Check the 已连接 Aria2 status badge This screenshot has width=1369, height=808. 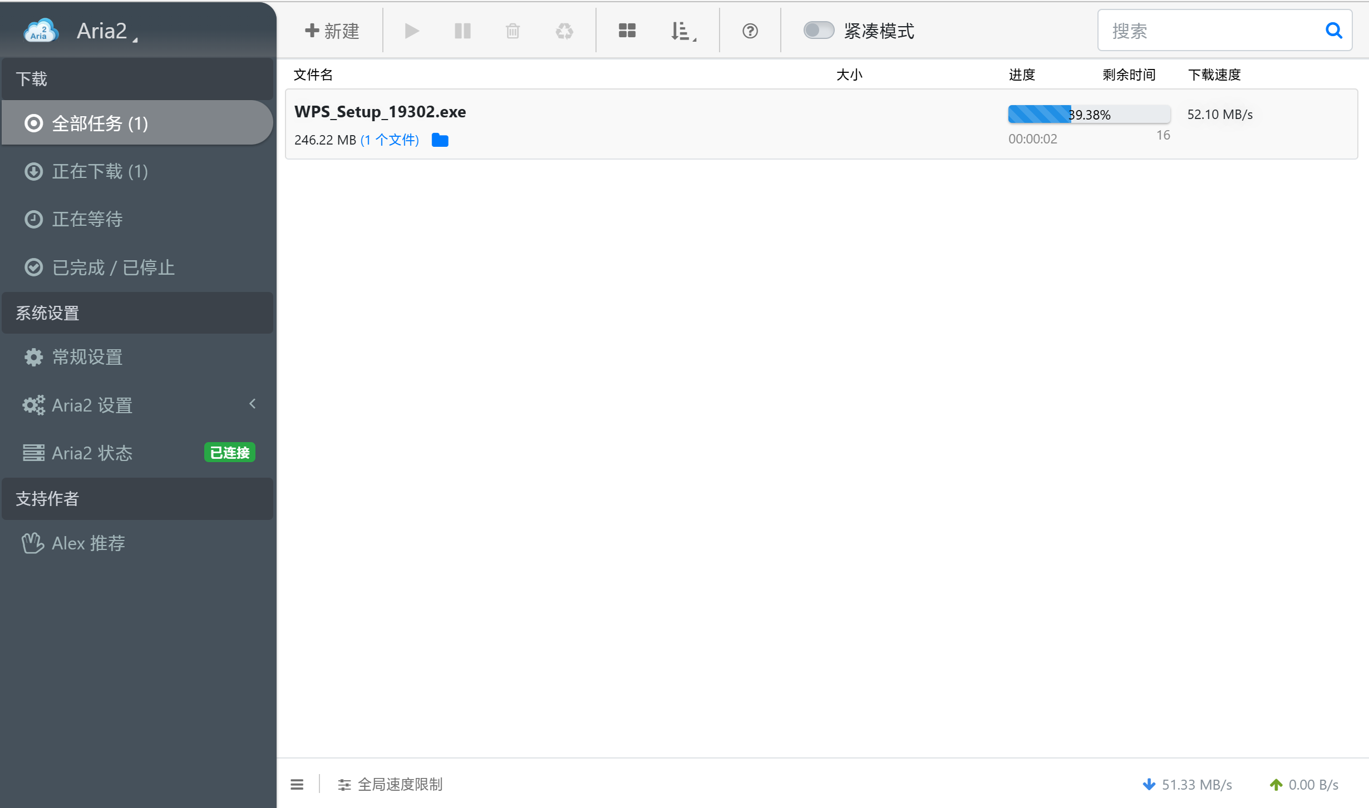(229, 452)
